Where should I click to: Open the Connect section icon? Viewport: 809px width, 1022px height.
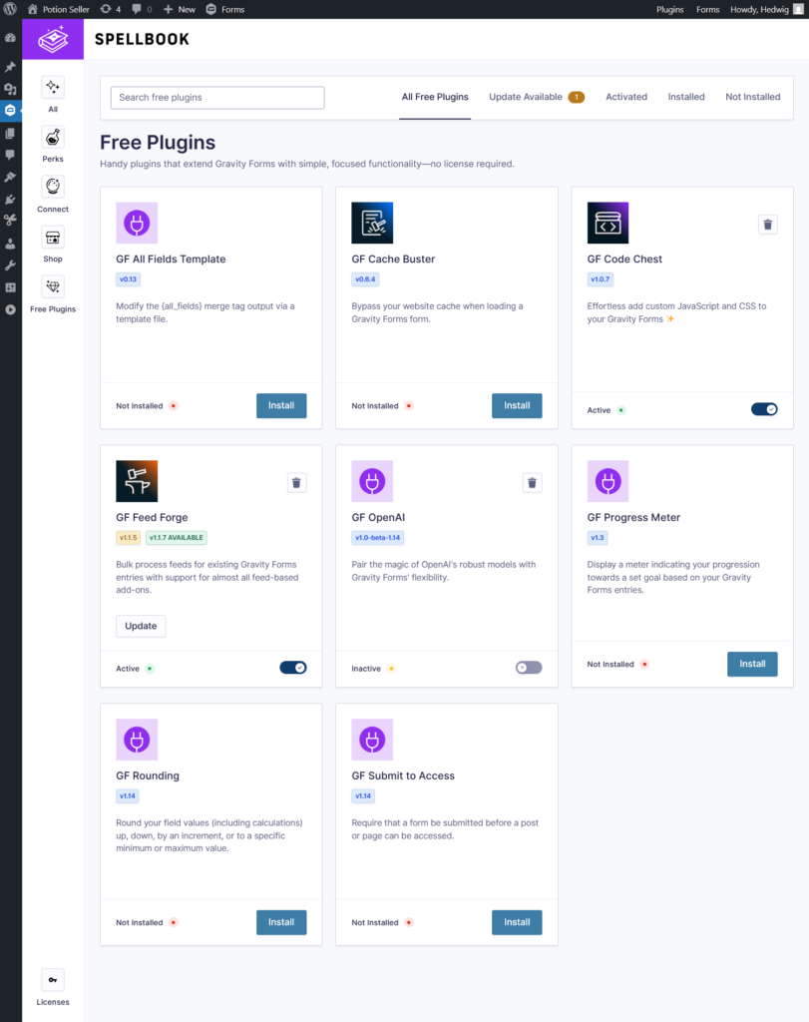click(x=53, y=187)
